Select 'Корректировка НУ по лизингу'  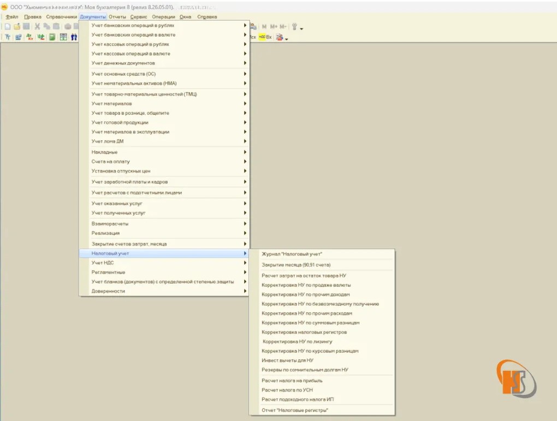322,341
